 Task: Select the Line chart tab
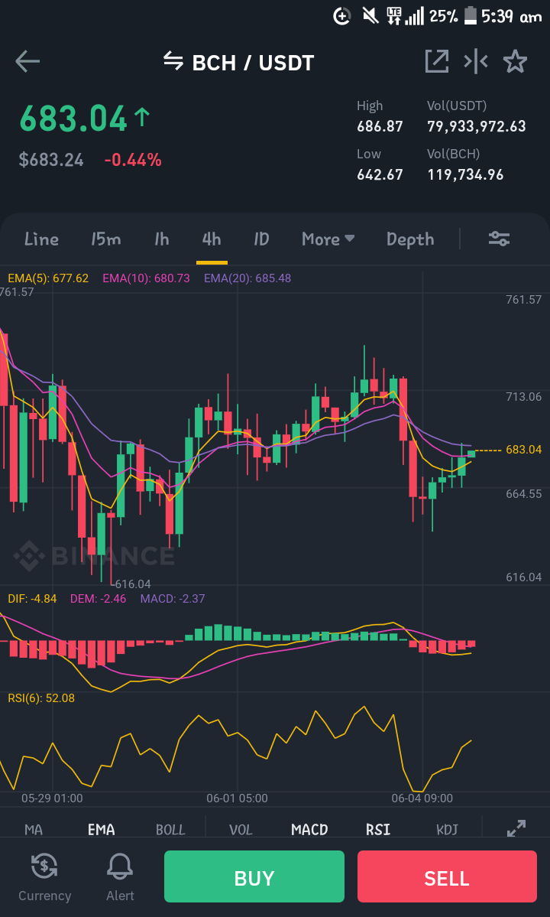point(41,239)
